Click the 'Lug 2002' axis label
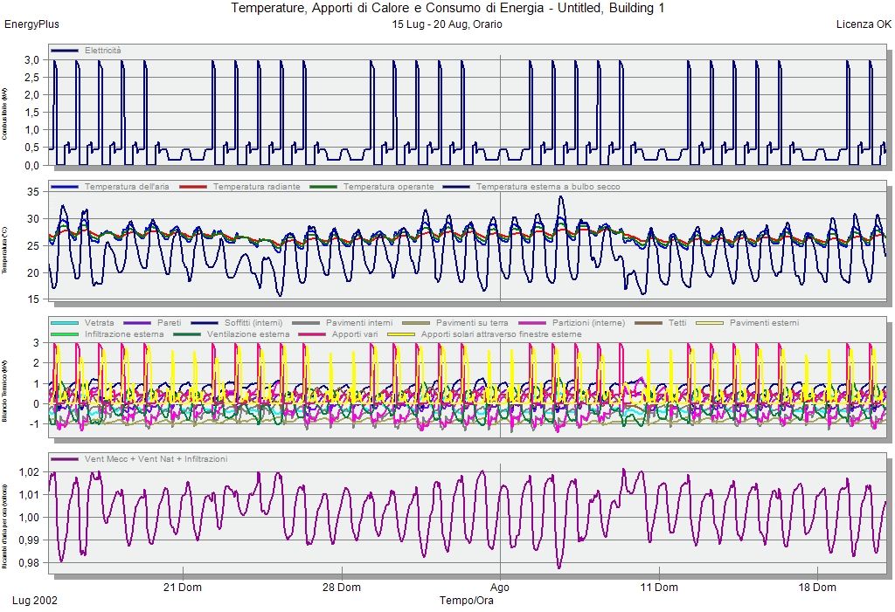This screenshot has width=895, height=612. (x=34, y=601)
